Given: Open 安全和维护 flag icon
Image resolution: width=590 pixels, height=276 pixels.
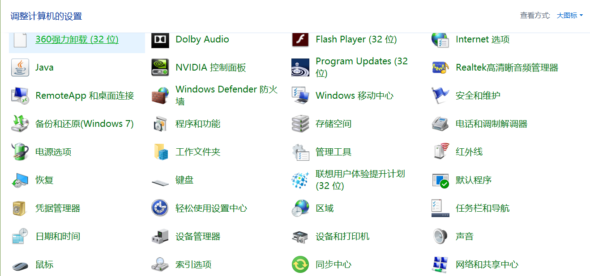Looking at the screenshot, I should 440,96.
